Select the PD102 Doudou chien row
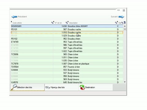147x110 pixels. pos(67,39)
